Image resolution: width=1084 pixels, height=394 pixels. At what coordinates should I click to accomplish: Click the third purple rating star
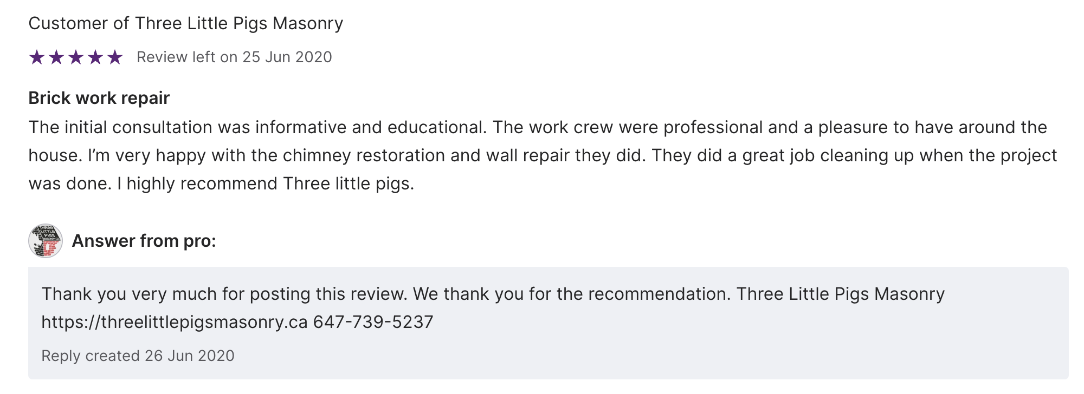tap(76, 57)
